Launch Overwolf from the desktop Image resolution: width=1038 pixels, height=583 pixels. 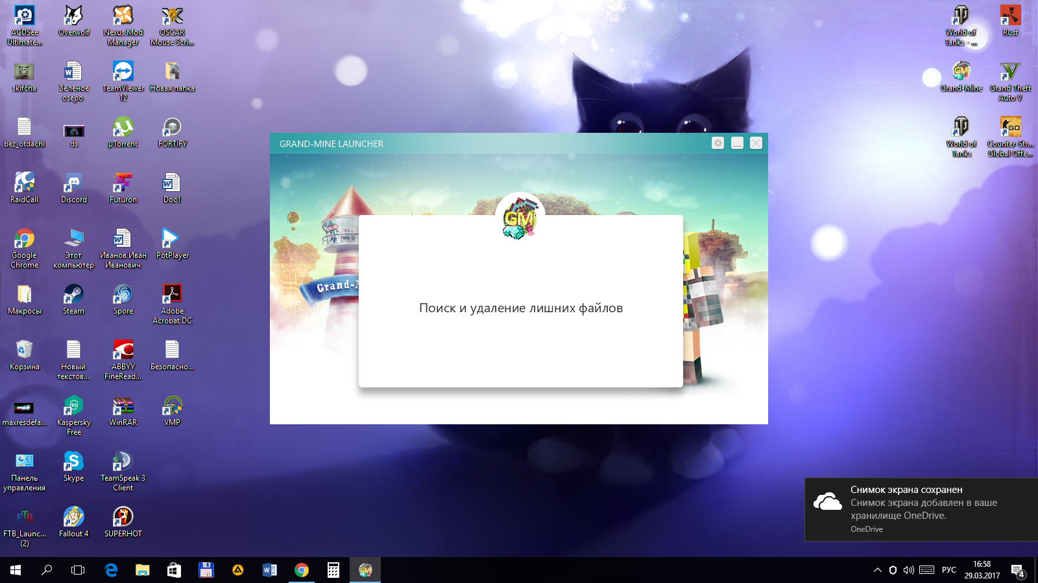74,21
